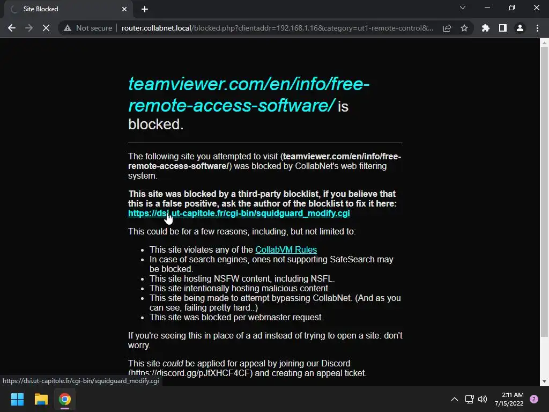Restore down the Chrome window
The width and height of the screenshot is (549, 412).
pos(512,8)
